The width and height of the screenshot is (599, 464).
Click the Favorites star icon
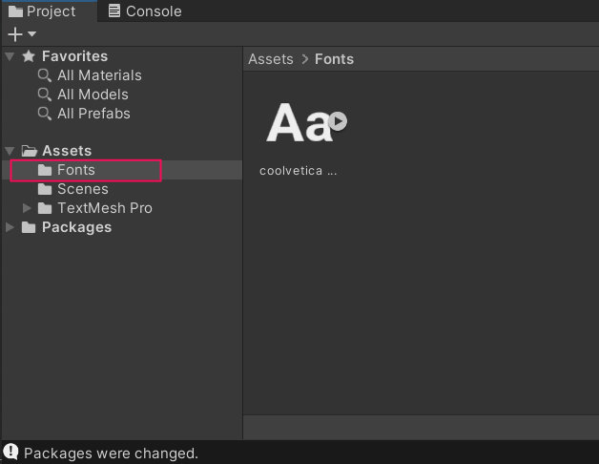(x=29, y=56)
